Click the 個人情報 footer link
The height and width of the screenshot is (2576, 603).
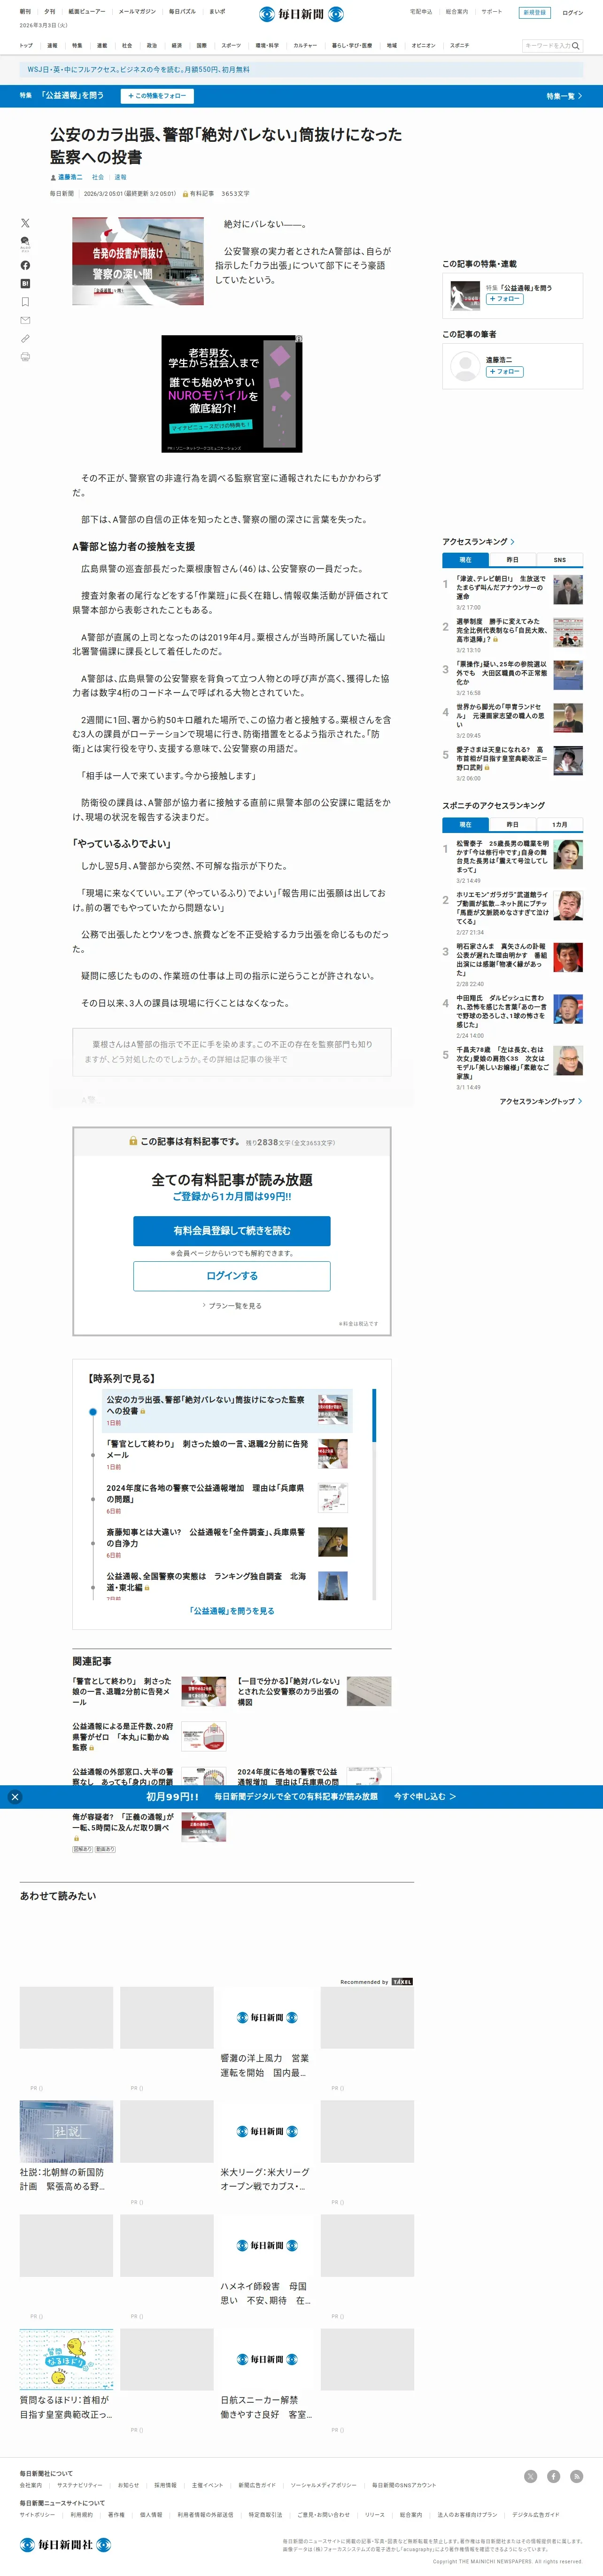click(151, 2514)
